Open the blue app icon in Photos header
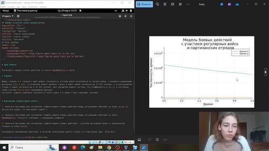The image size is (269, 151). coord(222,4)
